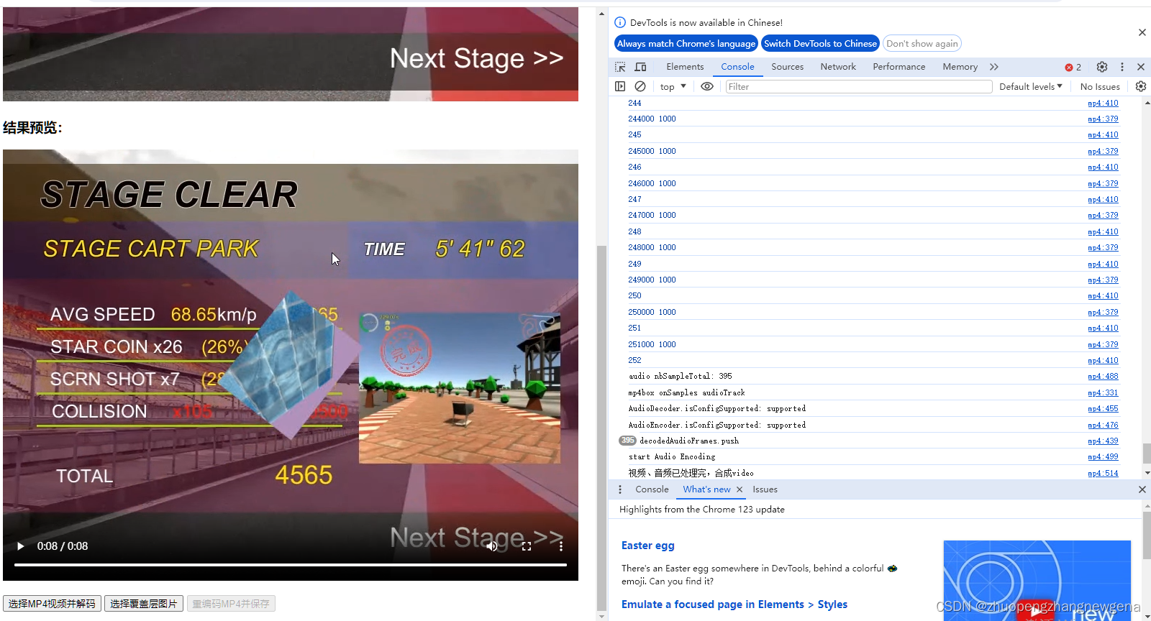Image resolution: width=1151 pixels, height=621 pixels.
Task: Click the video progress seek bar
Action: pos(291,565)
